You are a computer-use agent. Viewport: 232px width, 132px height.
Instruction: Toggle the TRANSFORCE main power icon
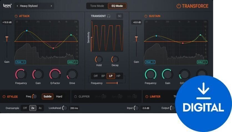(x=179, y=6)
